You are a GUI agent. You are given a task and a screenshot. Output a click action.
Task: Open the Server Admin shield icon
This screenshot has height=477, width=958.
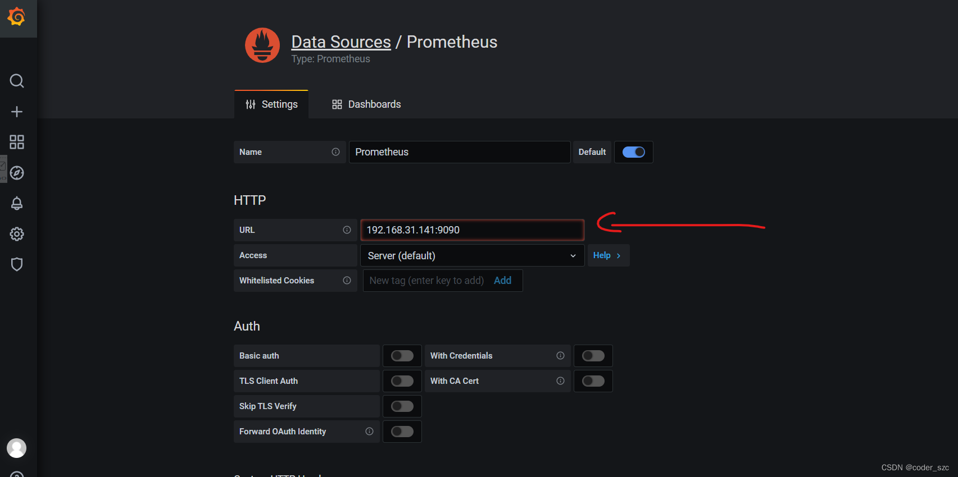(17, 264)
